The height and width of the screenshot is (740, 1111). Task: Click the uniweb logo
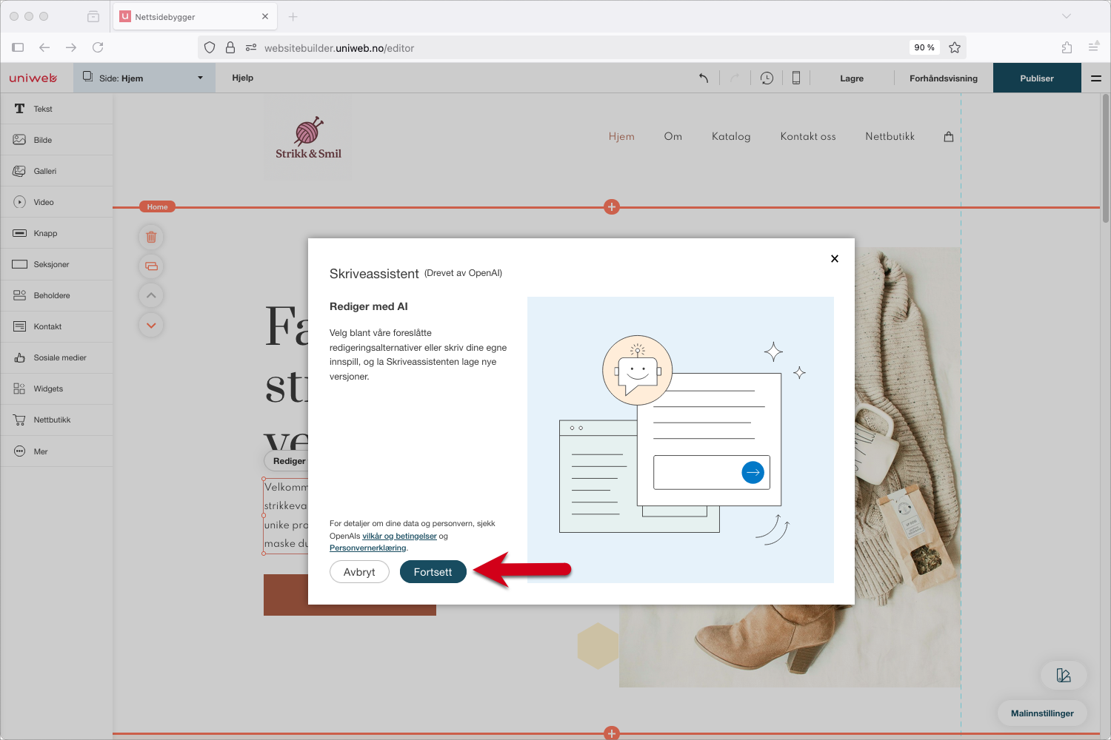click(x=33, y=78)
